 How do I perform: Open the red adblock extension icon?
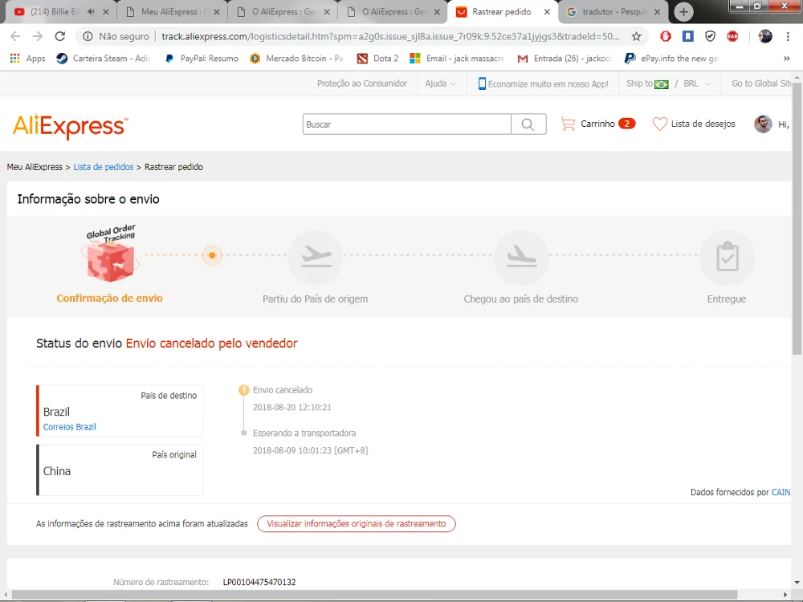point(732,36)
